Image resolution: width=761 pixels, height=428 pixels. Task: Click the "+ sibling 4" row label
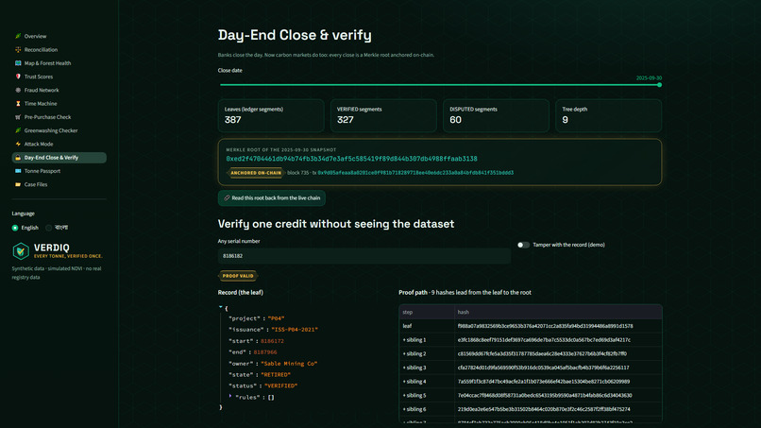[414, 382]
